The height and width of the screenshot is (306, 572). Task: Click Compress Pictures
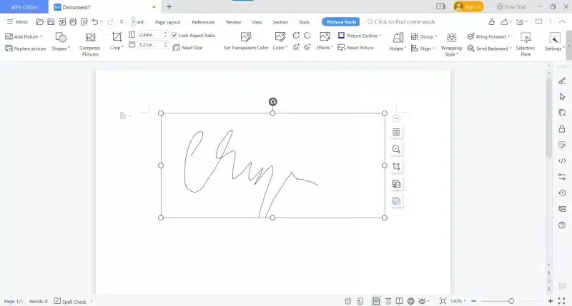pyautogui.click(x=90, y=44)
